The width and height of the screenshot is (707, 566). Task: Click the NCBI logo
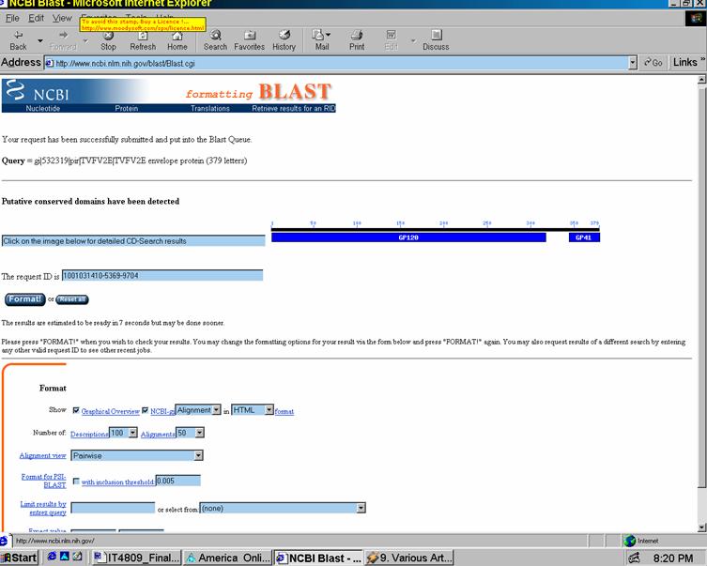click(x=38, y=91)
